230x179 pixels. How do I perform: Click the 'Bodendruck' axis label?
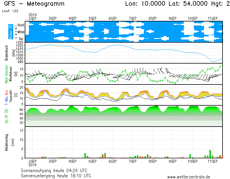[6, 53]
